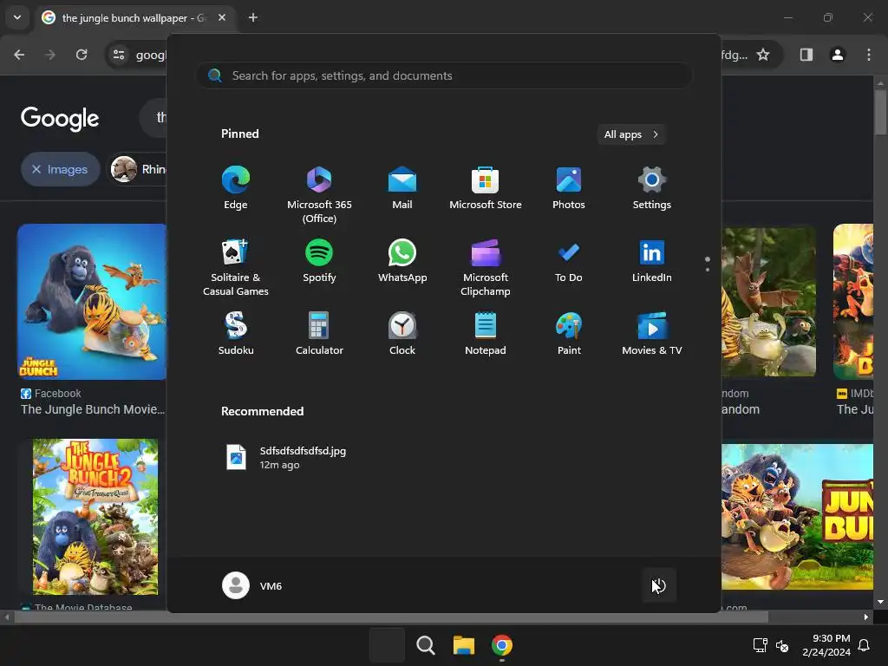888x666 pixels.
Task: Open the To Do app
Action: pos(569,261)
